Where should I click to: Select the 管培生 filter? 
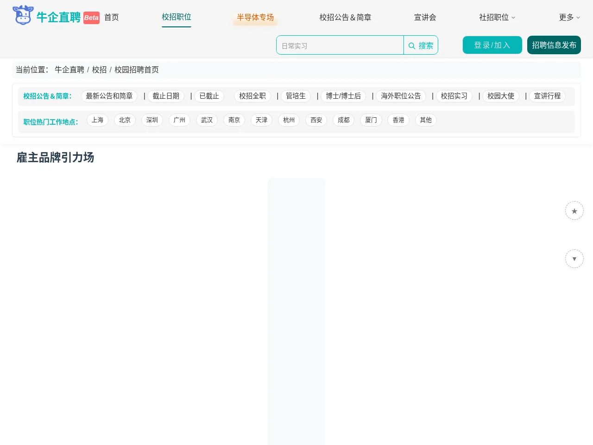point(296,96)
